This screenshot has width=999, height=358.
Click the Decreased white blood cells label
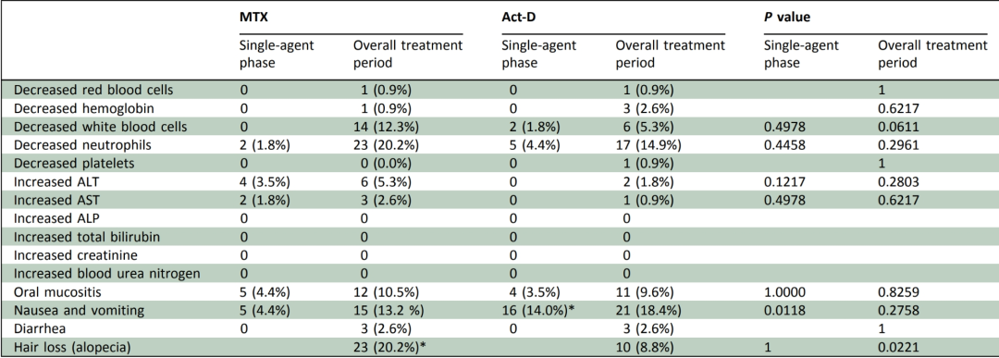101,127
